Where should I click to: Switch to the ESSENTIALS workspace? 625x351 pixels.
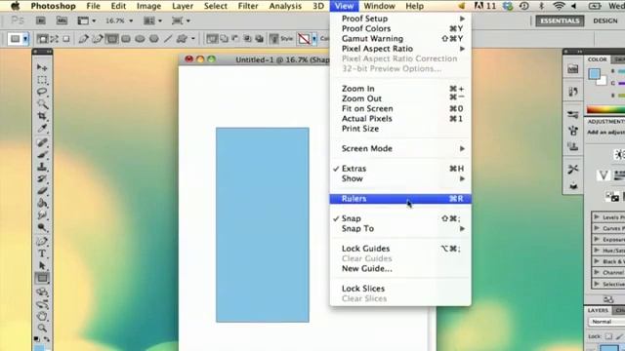pyautogui.click(x=560, y=20)
